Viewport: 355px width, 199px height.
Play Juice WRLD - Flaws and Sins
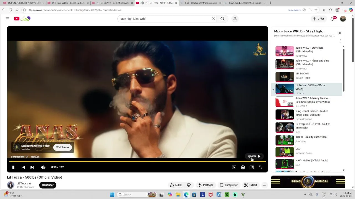tap(306, 64)
